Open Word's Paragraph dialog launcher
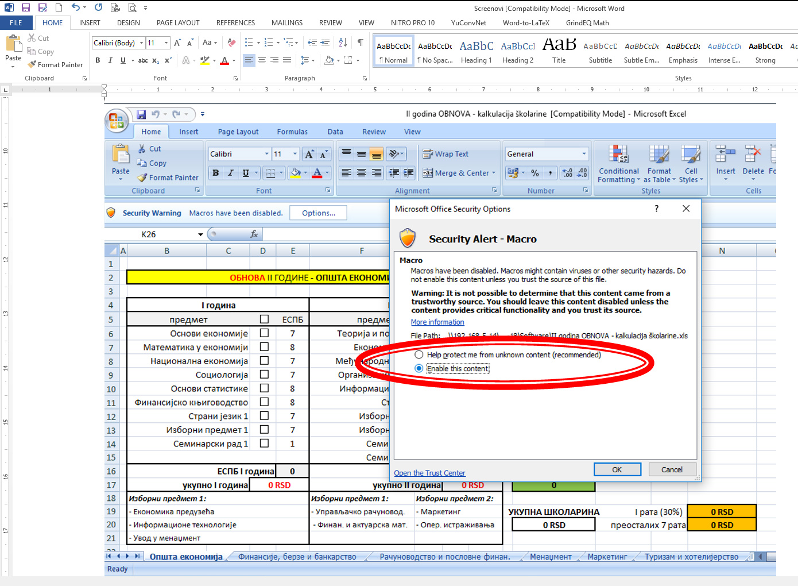This screenshot has width=798, height=586. pos(365,78)
